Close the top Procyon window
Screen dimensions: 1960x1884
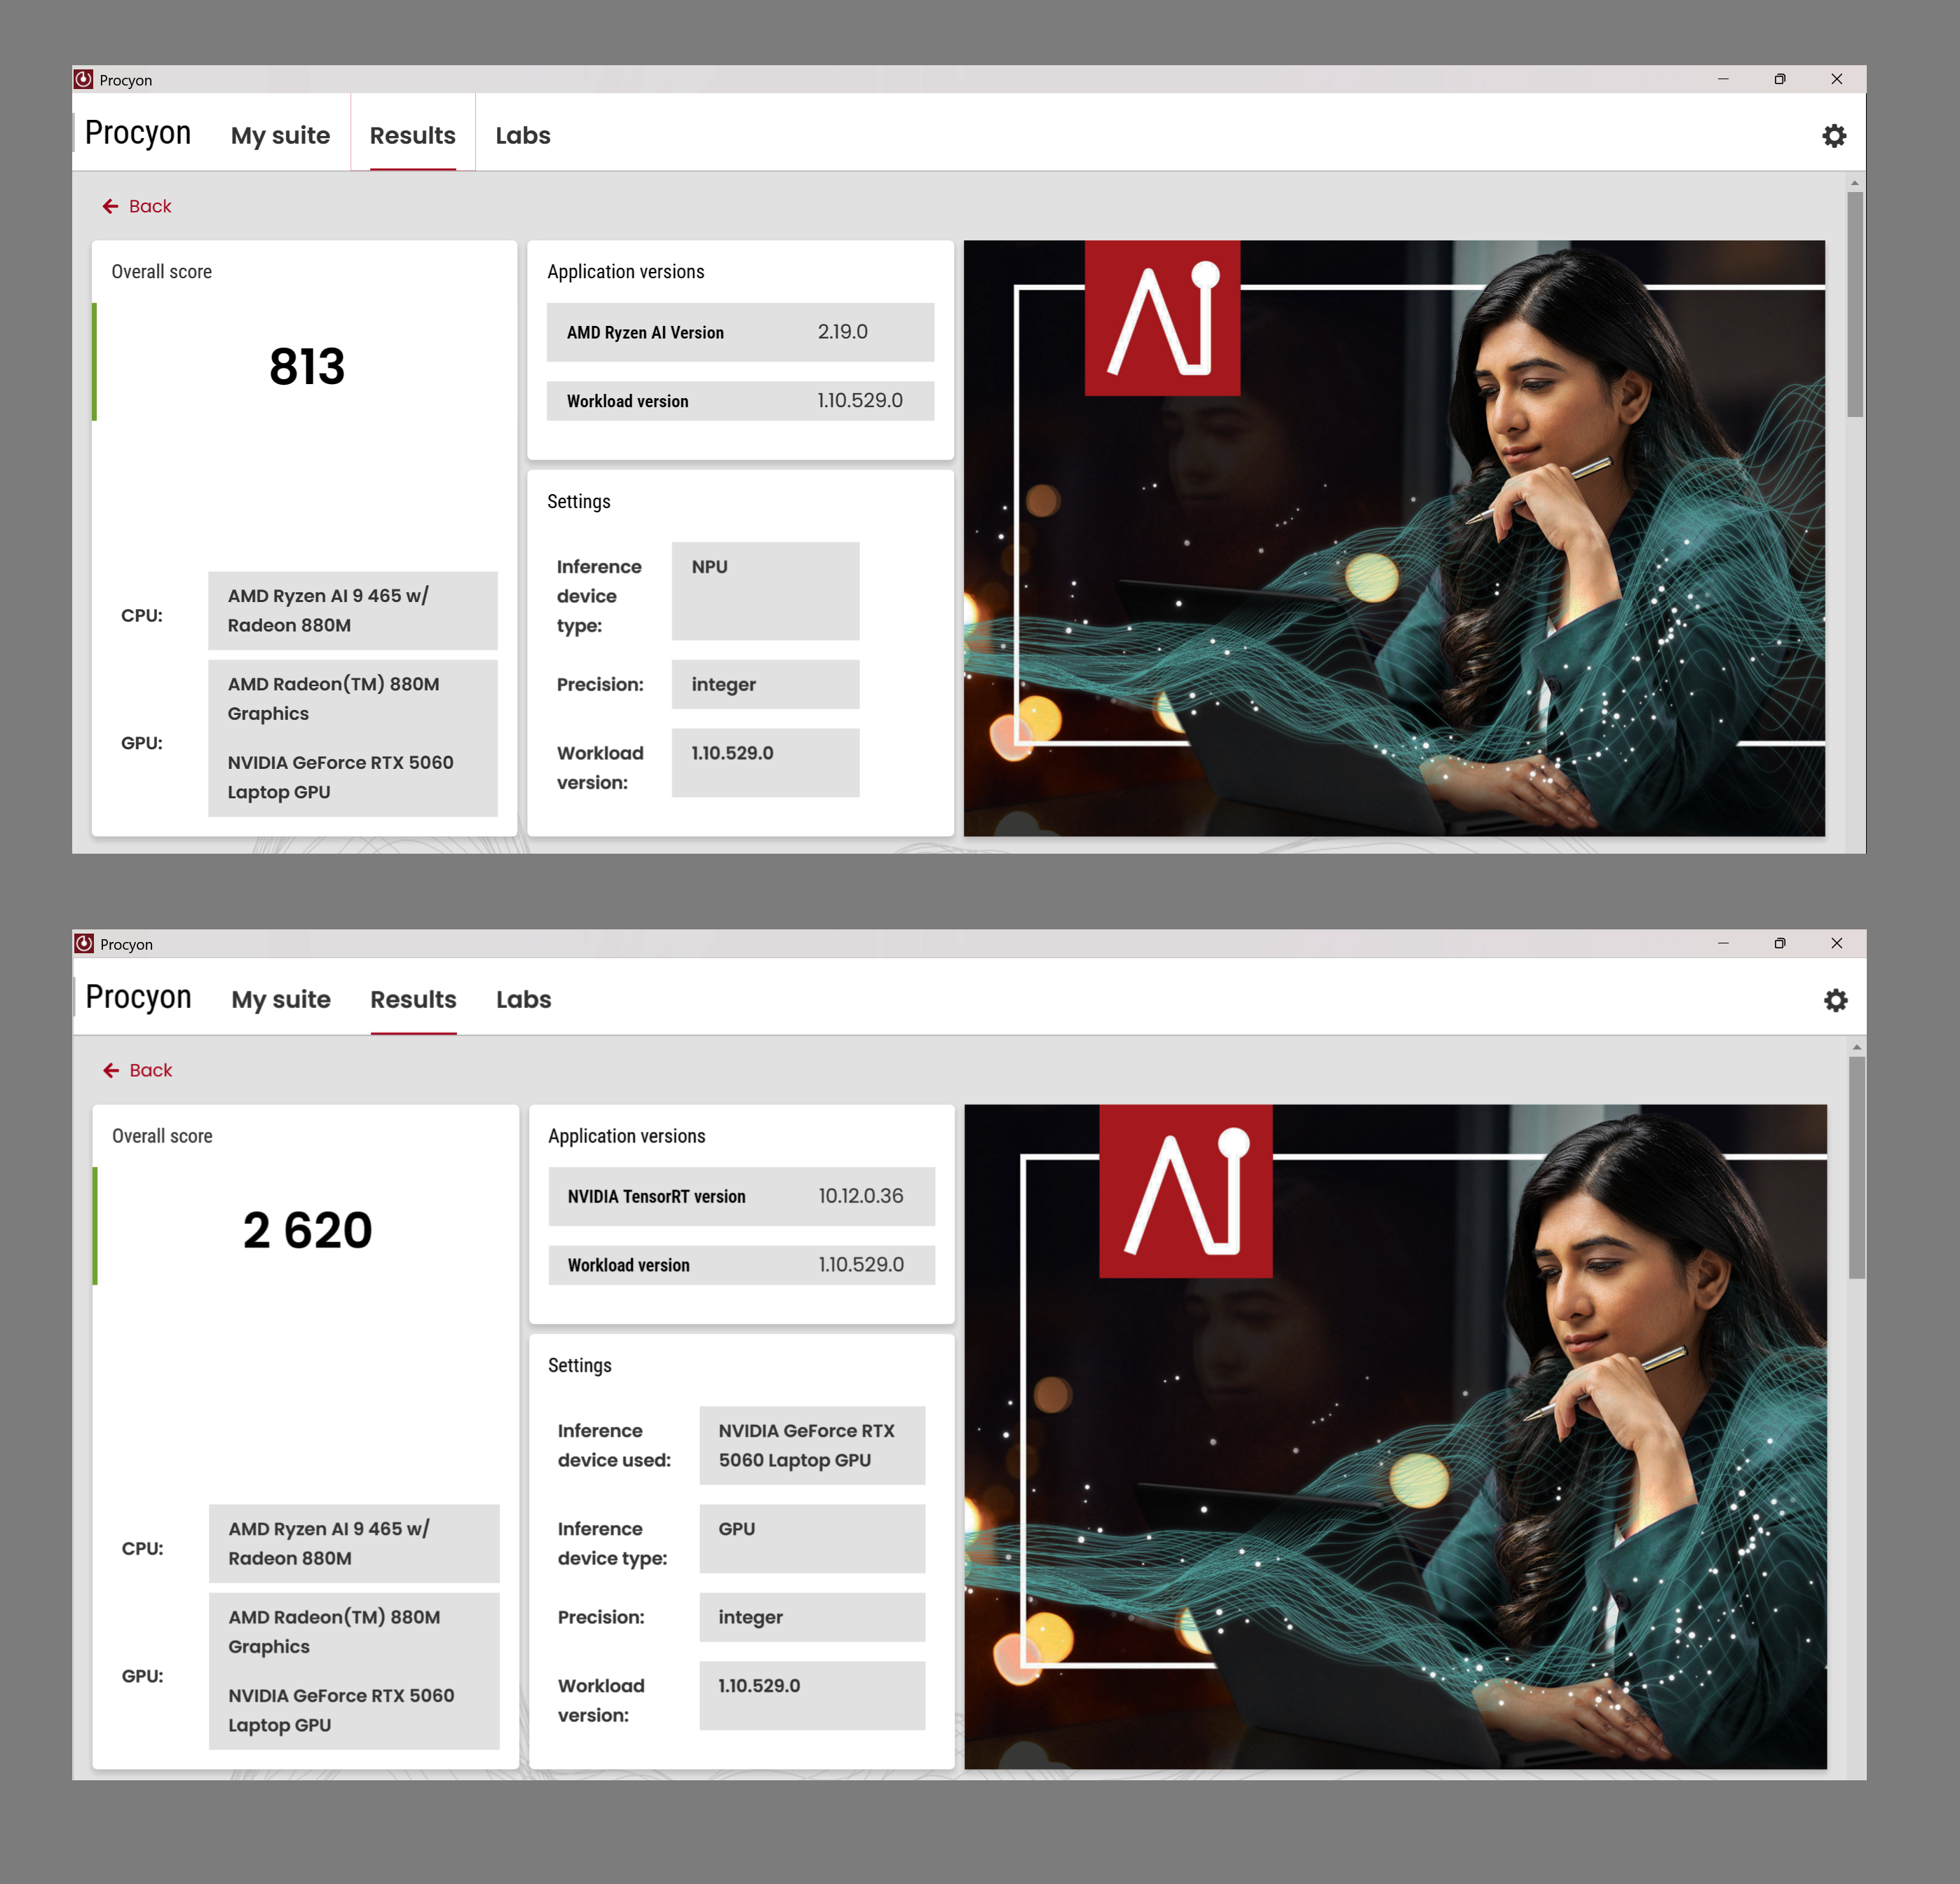coord(1836,79)
